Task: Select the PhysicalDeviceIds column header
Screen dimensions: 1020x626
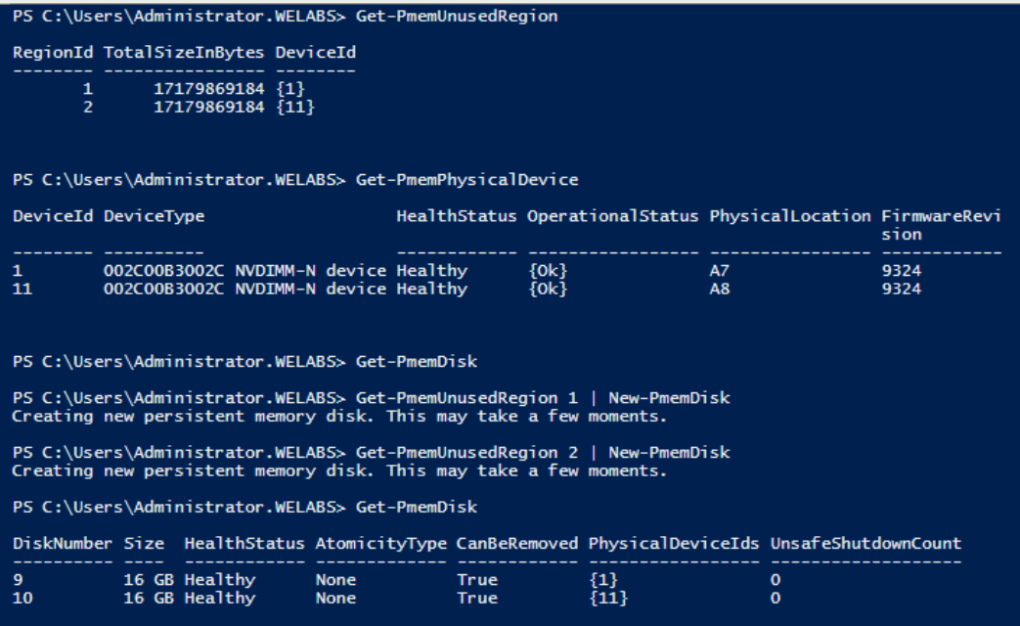Action: tap(674, 544)
